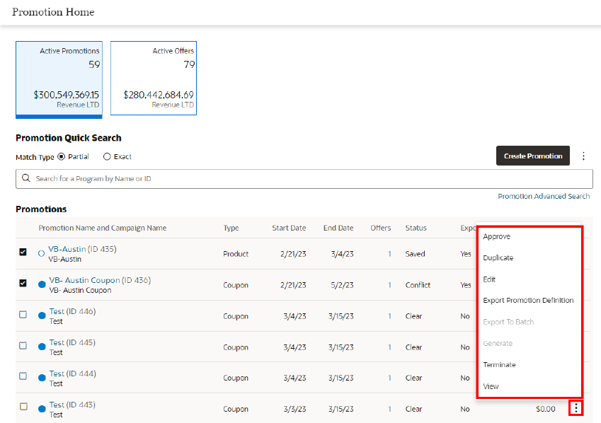This screenshot has width=601, height=423.
Task: Check the Test ID 446 checkbox
Action: point(23,314)
